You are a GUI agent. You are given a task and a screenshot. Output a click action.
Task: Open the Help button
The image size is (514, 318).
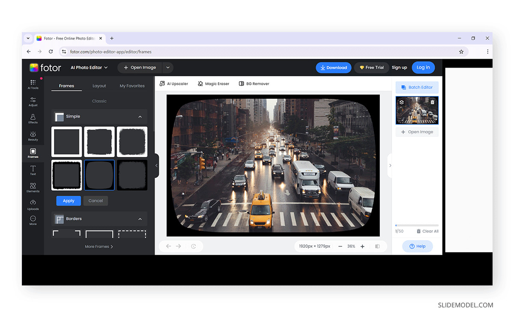(x=417, y=246)
